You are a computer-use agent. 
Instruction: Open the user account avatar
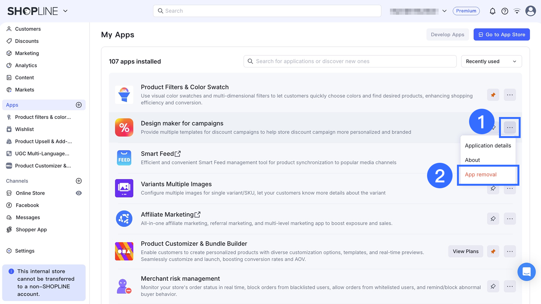coord(530,11)
